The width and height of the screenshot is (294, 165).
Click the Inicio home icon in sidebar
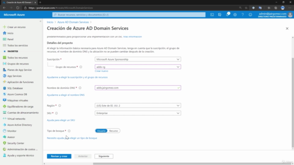click(5, 33)
